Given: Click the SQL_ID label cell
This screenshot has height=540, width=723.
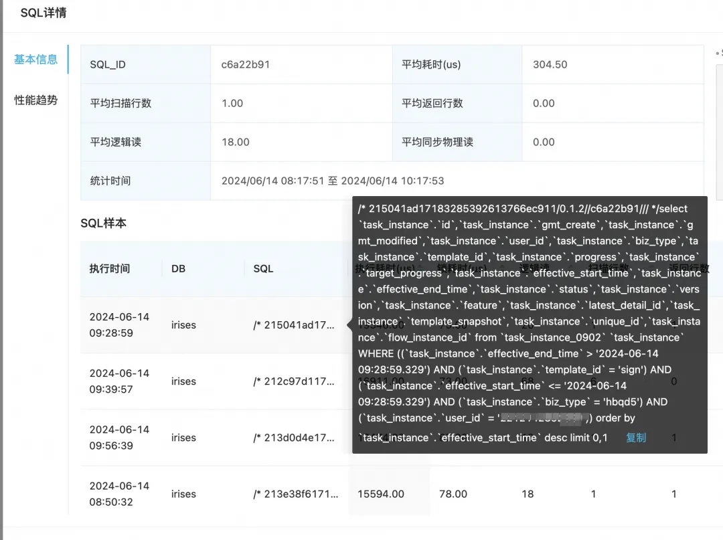Looking at the screenshot, I should pos(145,64).
